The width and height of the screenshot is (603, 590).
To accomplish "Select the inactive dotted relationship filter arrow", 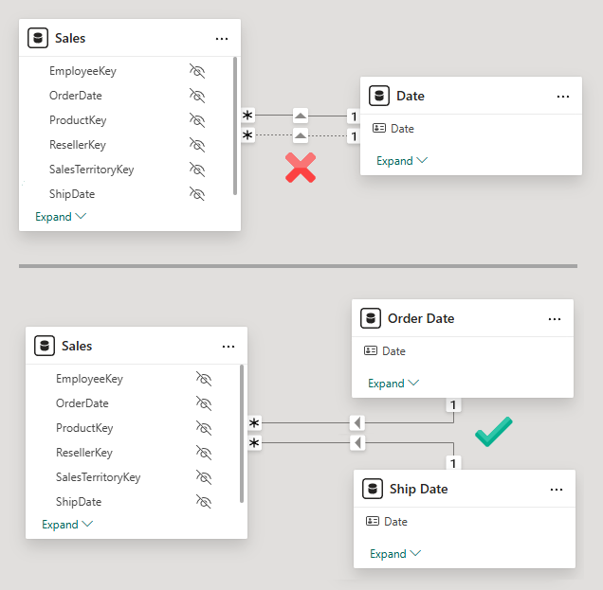I will tap(301, 135).
